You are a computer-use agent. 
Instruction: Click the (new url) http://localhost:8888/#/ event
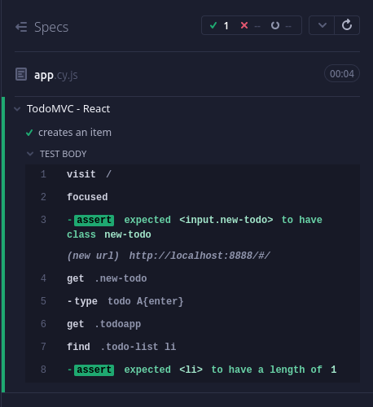click(169, 256)
